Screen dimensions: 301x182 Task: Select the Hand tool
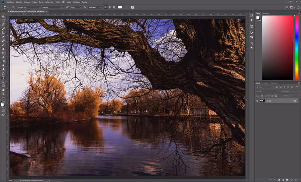3,90
